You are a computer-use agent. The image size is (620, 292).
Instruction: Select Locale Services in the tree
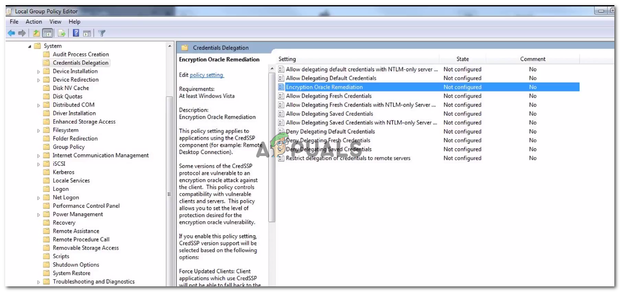pos(71,181)
